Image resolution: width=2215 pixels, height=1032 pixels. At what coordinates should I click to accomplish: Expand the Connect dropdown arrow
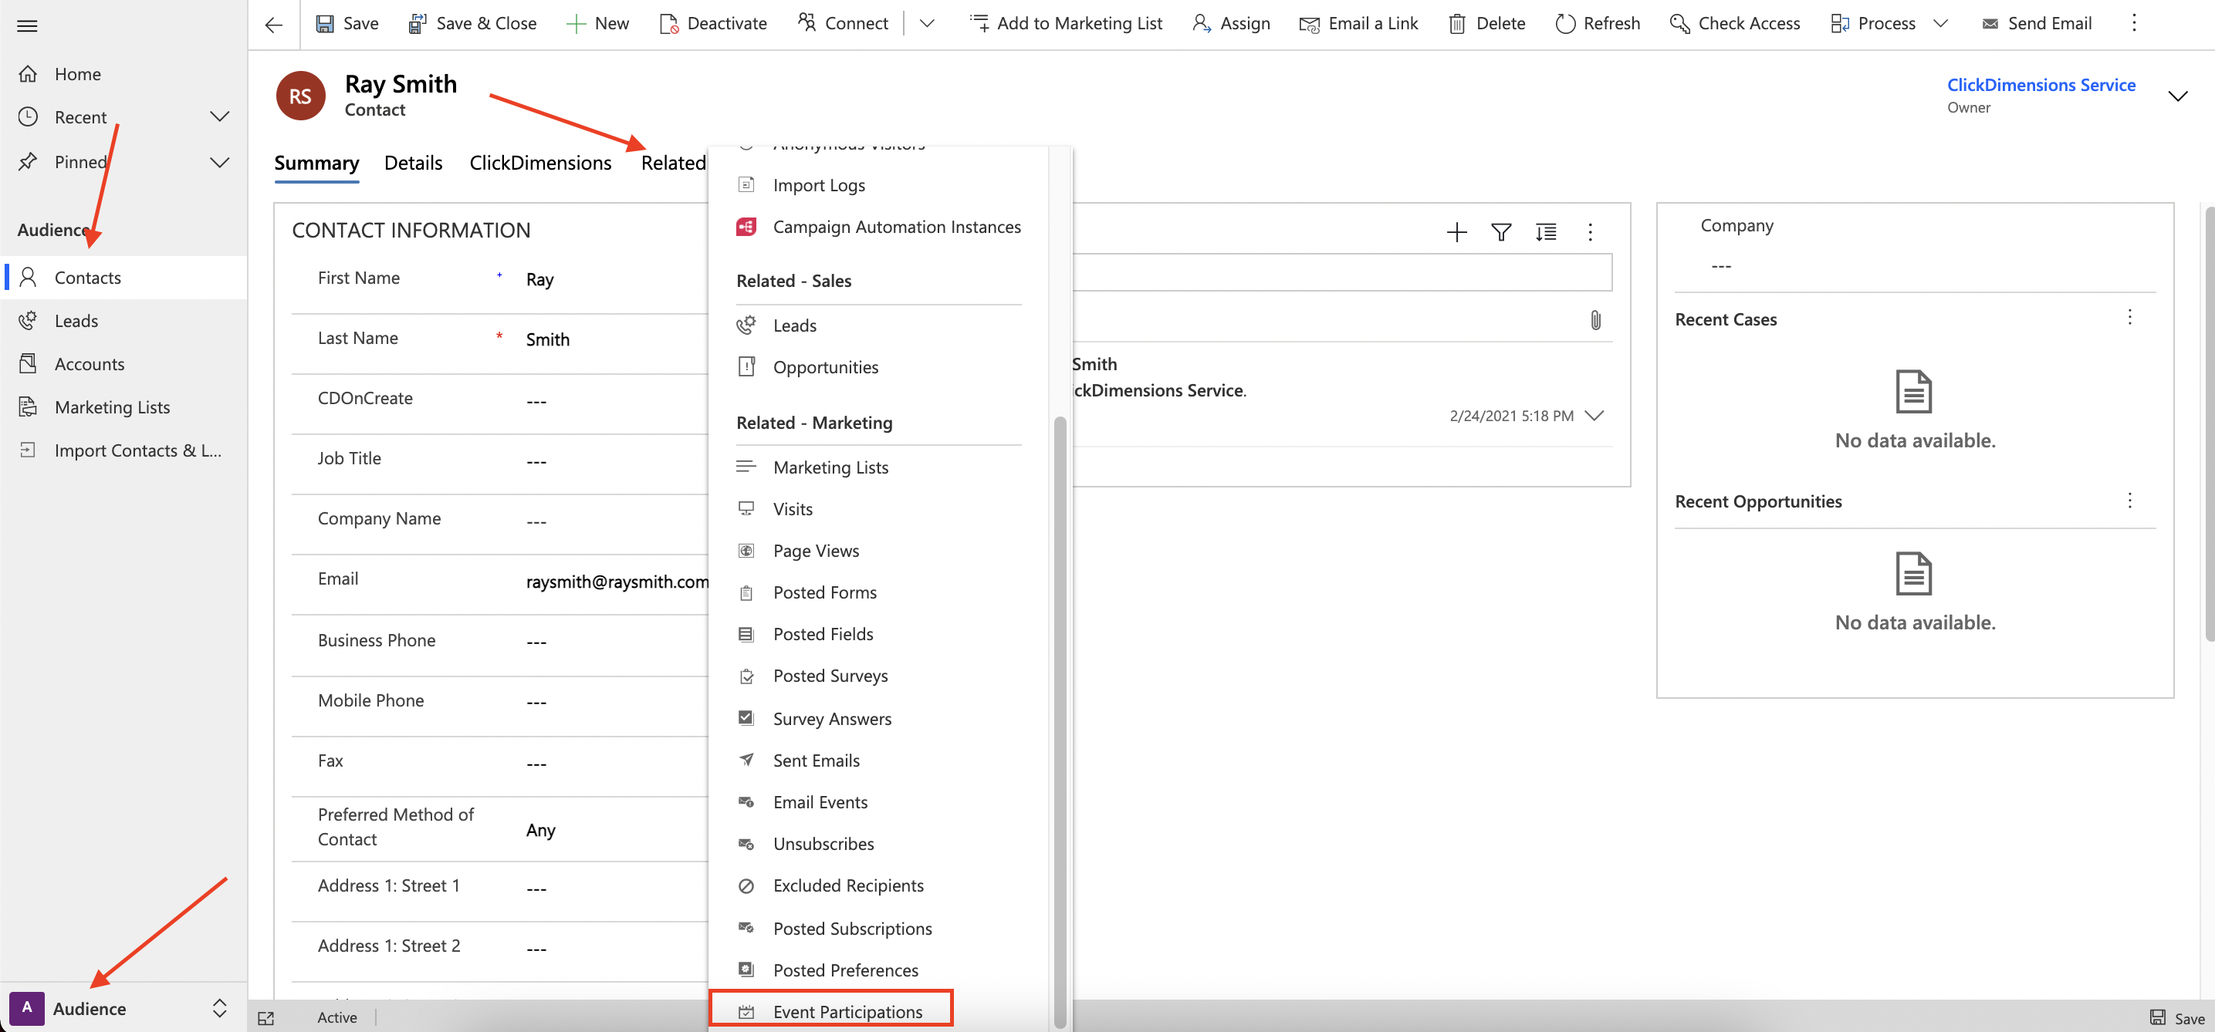click(x=926, y=24)
